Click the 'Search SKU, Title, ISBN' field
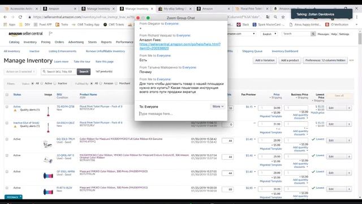The width and height of the screenshot is (362, 204). click(58, 72)
